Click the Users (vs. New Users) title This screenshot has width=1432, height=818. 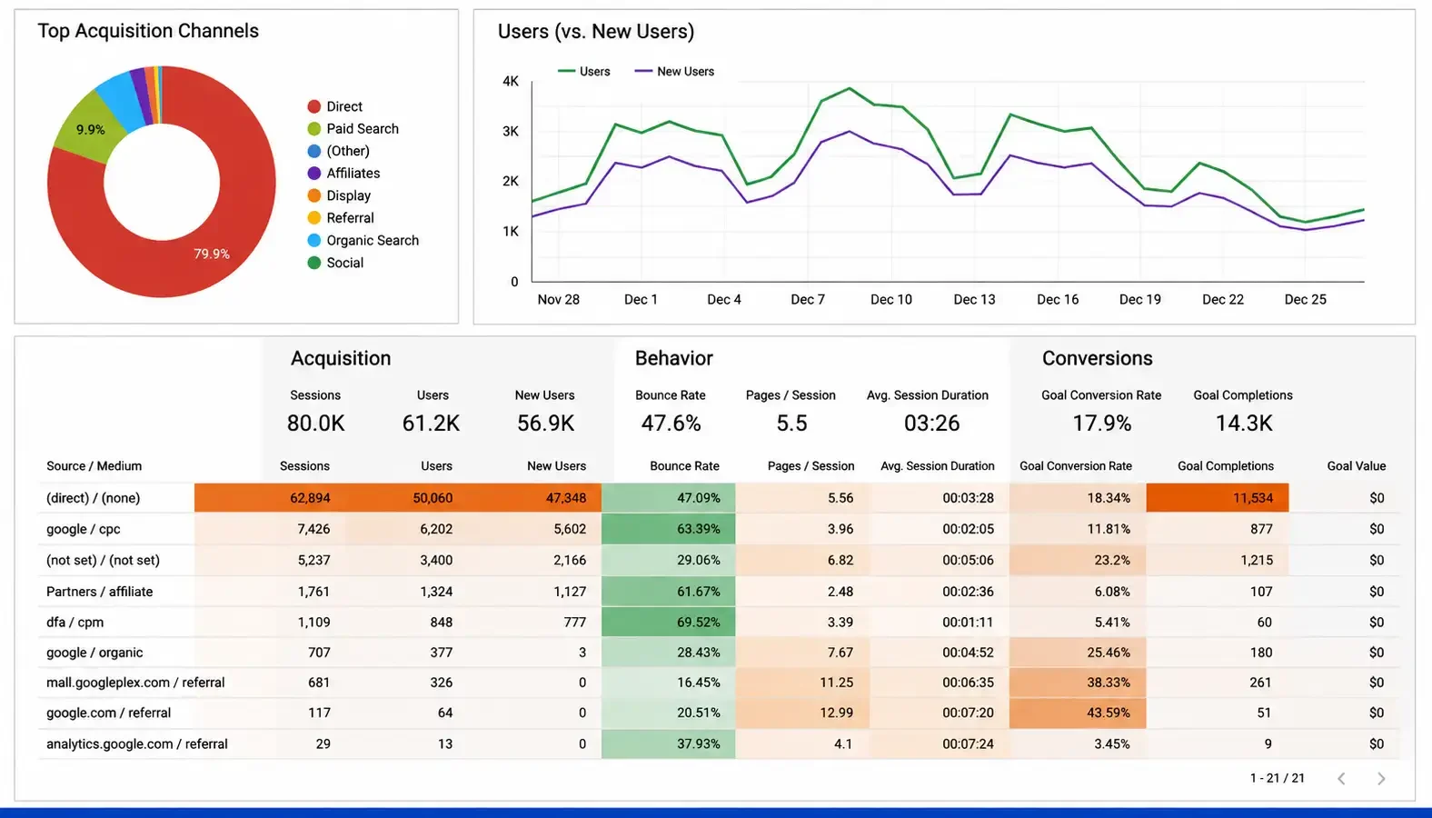(x=596, y=32)
